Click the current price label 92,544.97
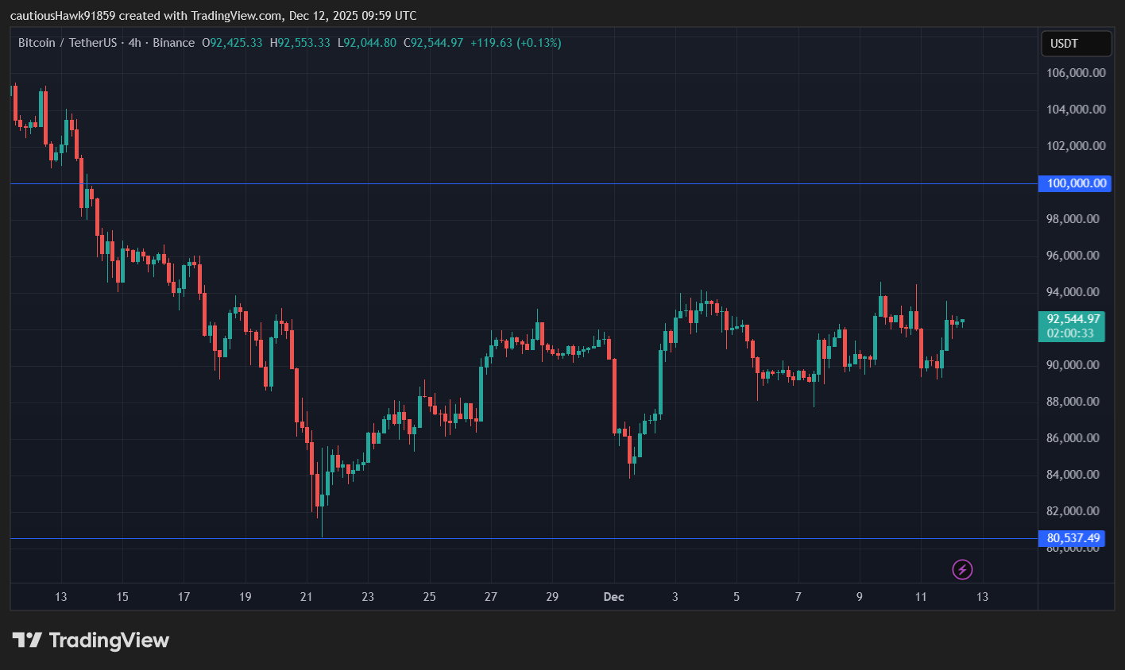This screenshot has width=1125, height=670. [x=1071, y=321]
